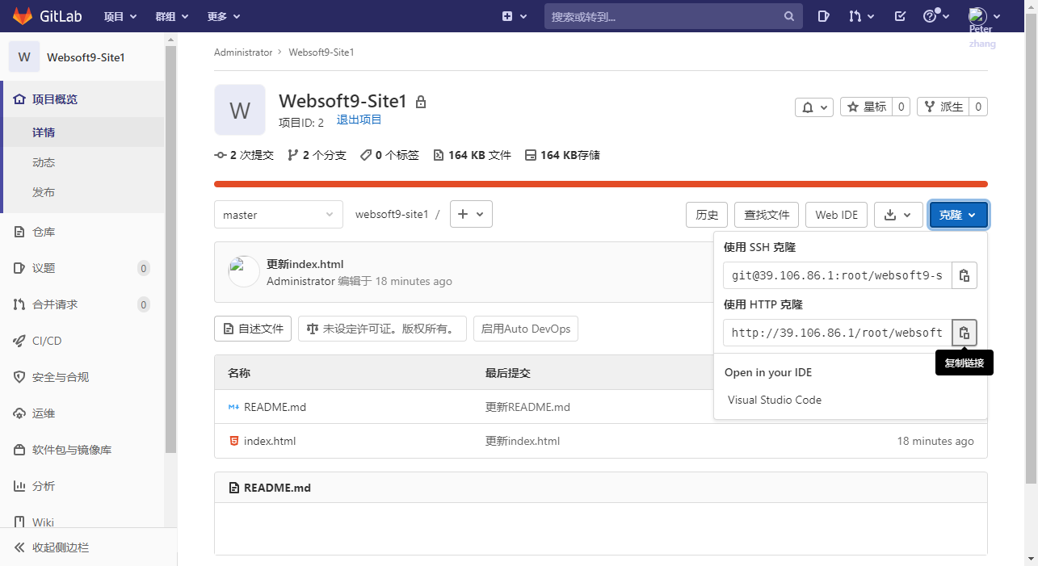Open the 群组 menu in the top bar
Image resolution: width=1038 pixels, height=566 pixels.
[171, 16]
